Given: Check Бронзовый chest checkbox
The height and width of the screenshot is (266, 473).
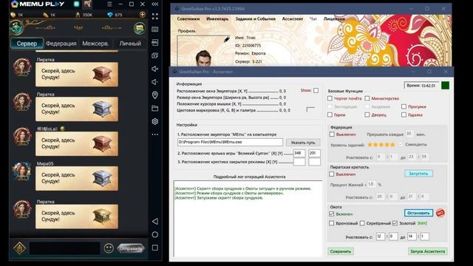Looking at the screenshot, I should point(332,223).
